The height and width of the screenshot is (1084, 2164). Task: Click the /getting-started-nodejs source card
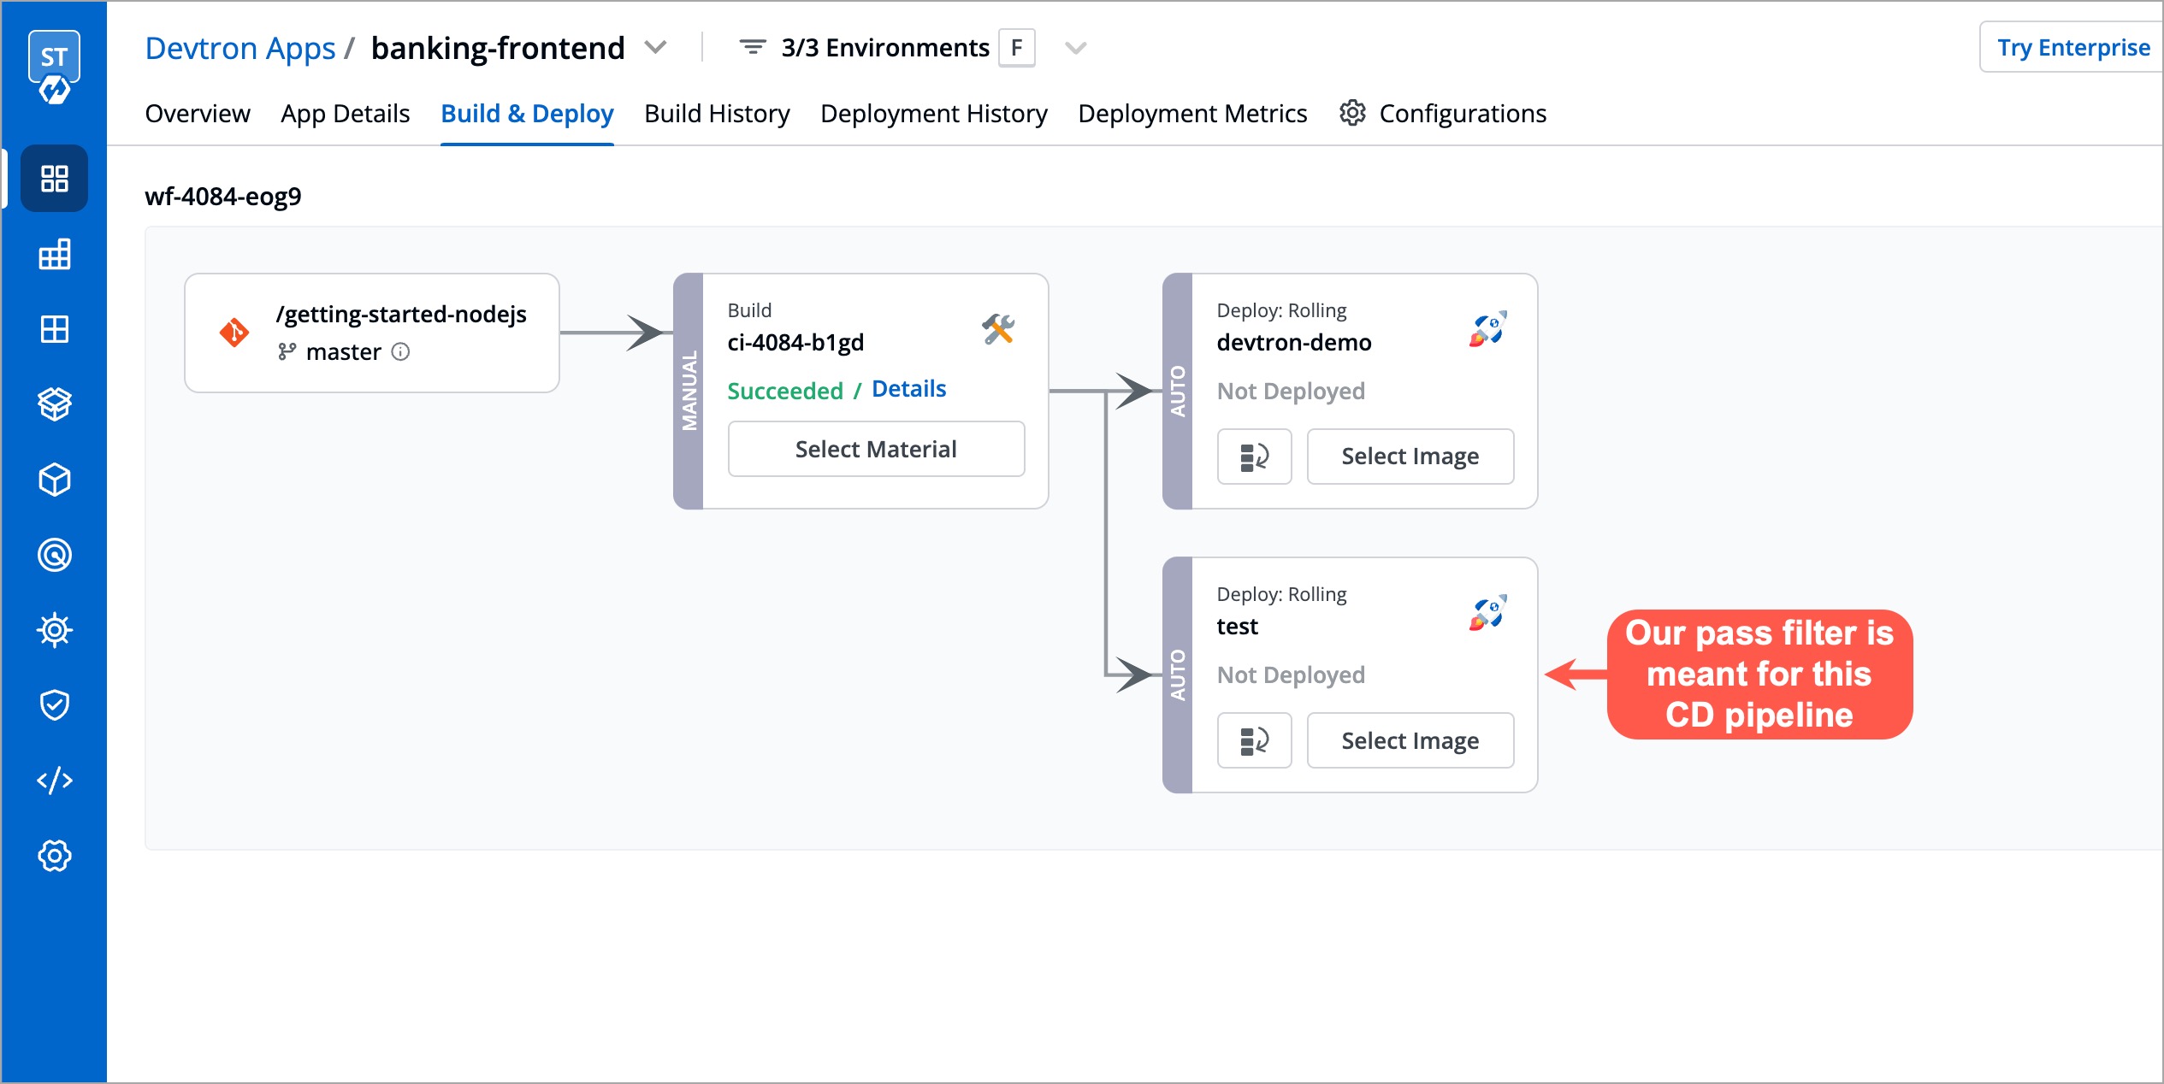[x=372, y=333]
